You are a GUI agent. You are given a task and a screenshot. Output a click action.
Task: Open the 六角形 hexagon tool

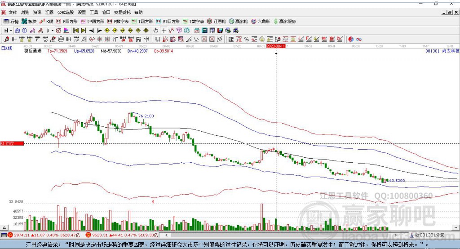(260, 22)
